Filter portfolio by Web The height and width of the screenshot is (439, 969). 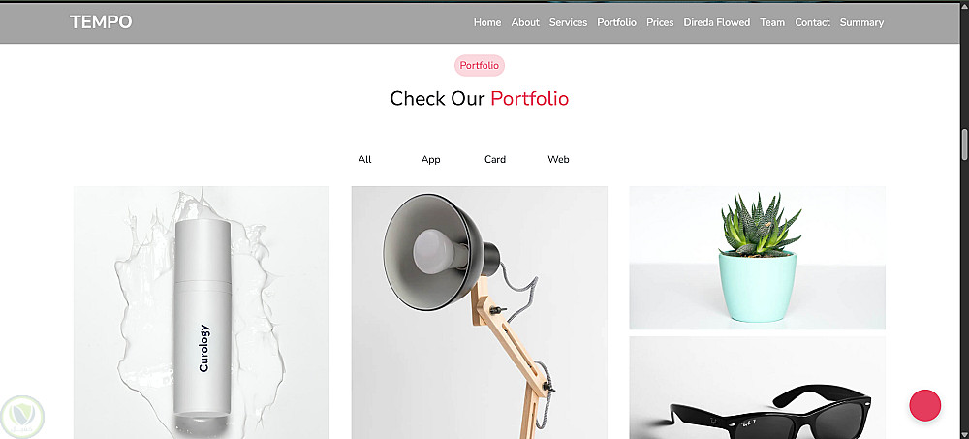[558, 160]
